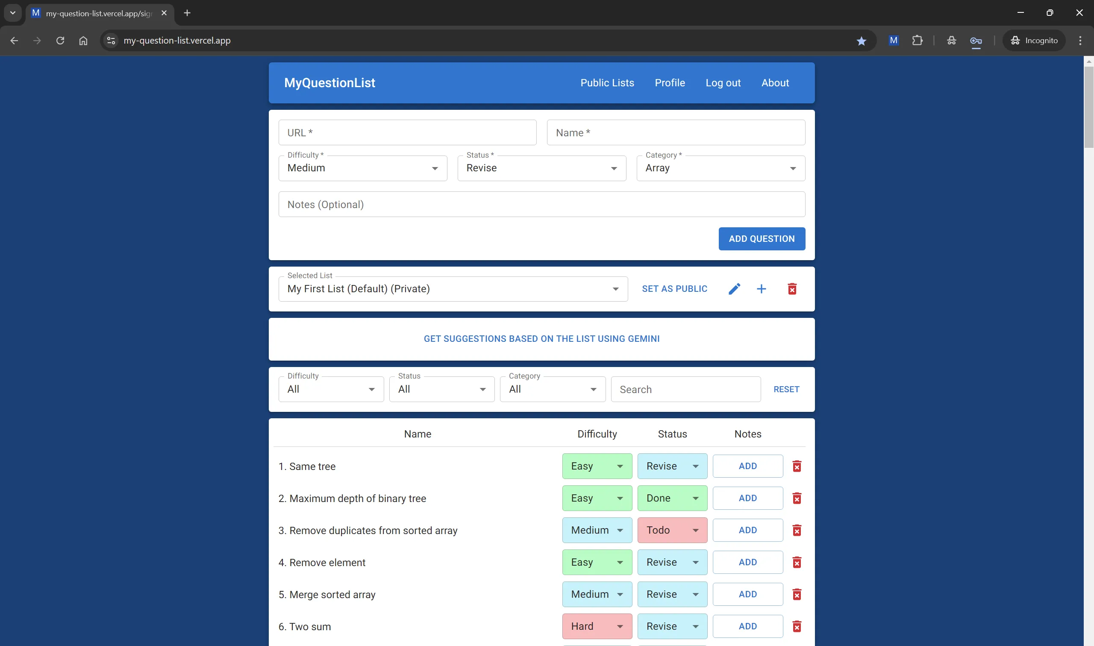
Task: Expand the Category filter dropdown
Action: [552, 389]
